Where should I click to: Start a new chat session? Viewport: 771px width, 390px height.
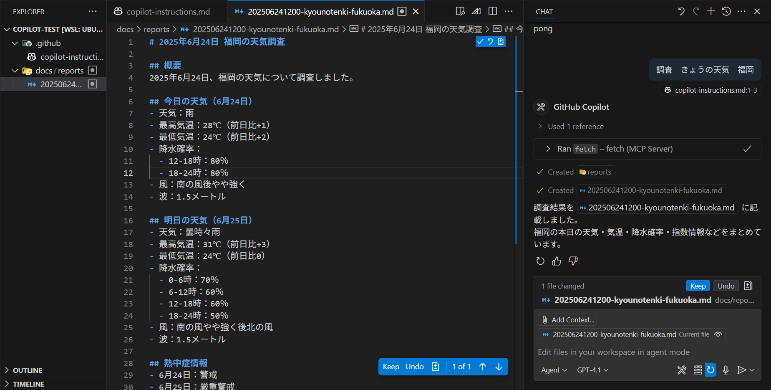(x=711, y=11)
